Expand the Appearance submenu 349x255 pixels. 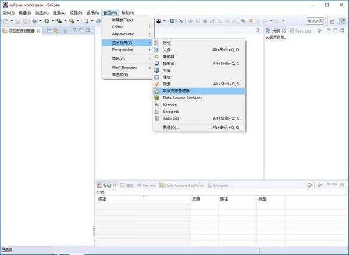tap(127, 34)
